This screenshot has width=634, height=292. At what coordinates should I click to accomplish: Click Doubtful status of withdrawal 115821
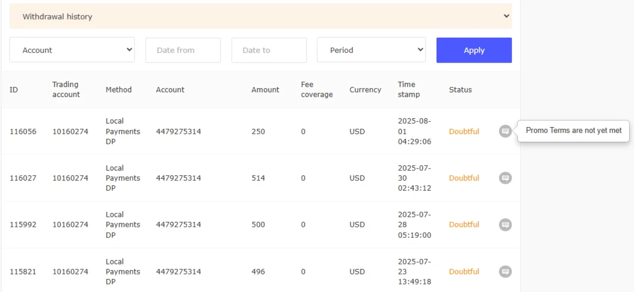pyautogui.click(x=464, y=271)
